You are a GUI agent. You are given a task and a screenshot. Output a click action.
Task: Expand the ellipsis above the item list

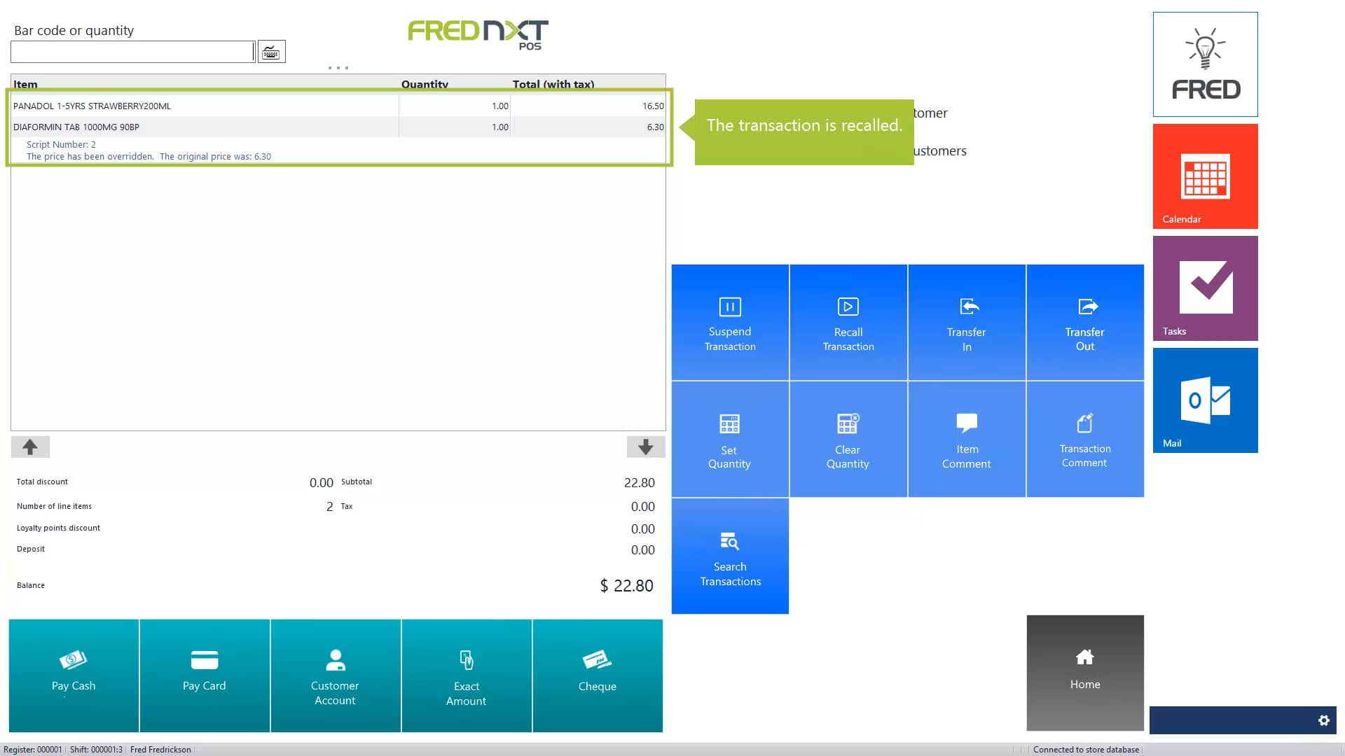[x=338, y=68]
